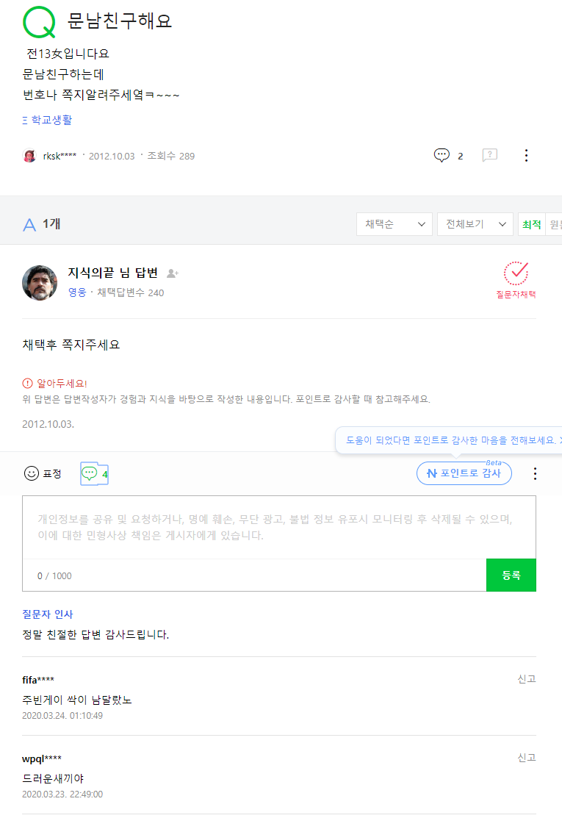This screenshot has height=818, width=562.
Task: Click the asker's small profile avatar
Action: (29, 156)
